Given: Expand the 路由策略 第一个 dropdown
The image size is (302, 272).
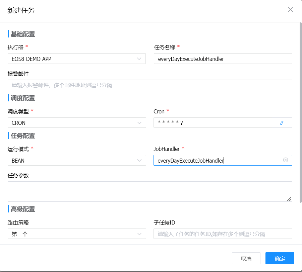Looking at the screenshot, I should [74, 234].
